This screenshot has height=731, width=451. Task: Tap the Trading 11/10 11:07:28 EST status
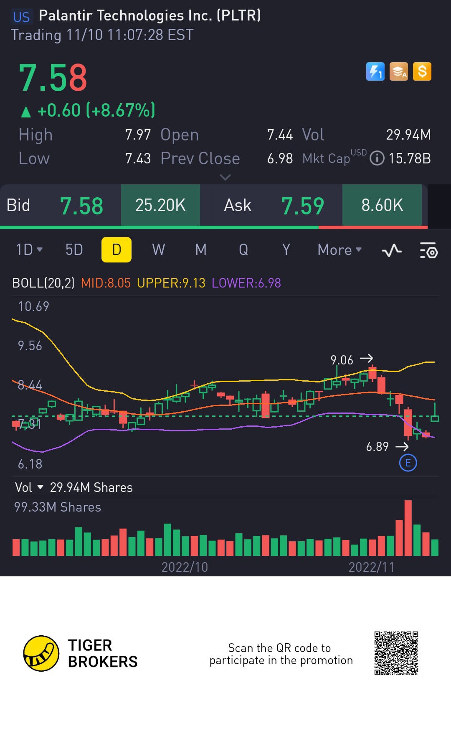coord(102,35)
